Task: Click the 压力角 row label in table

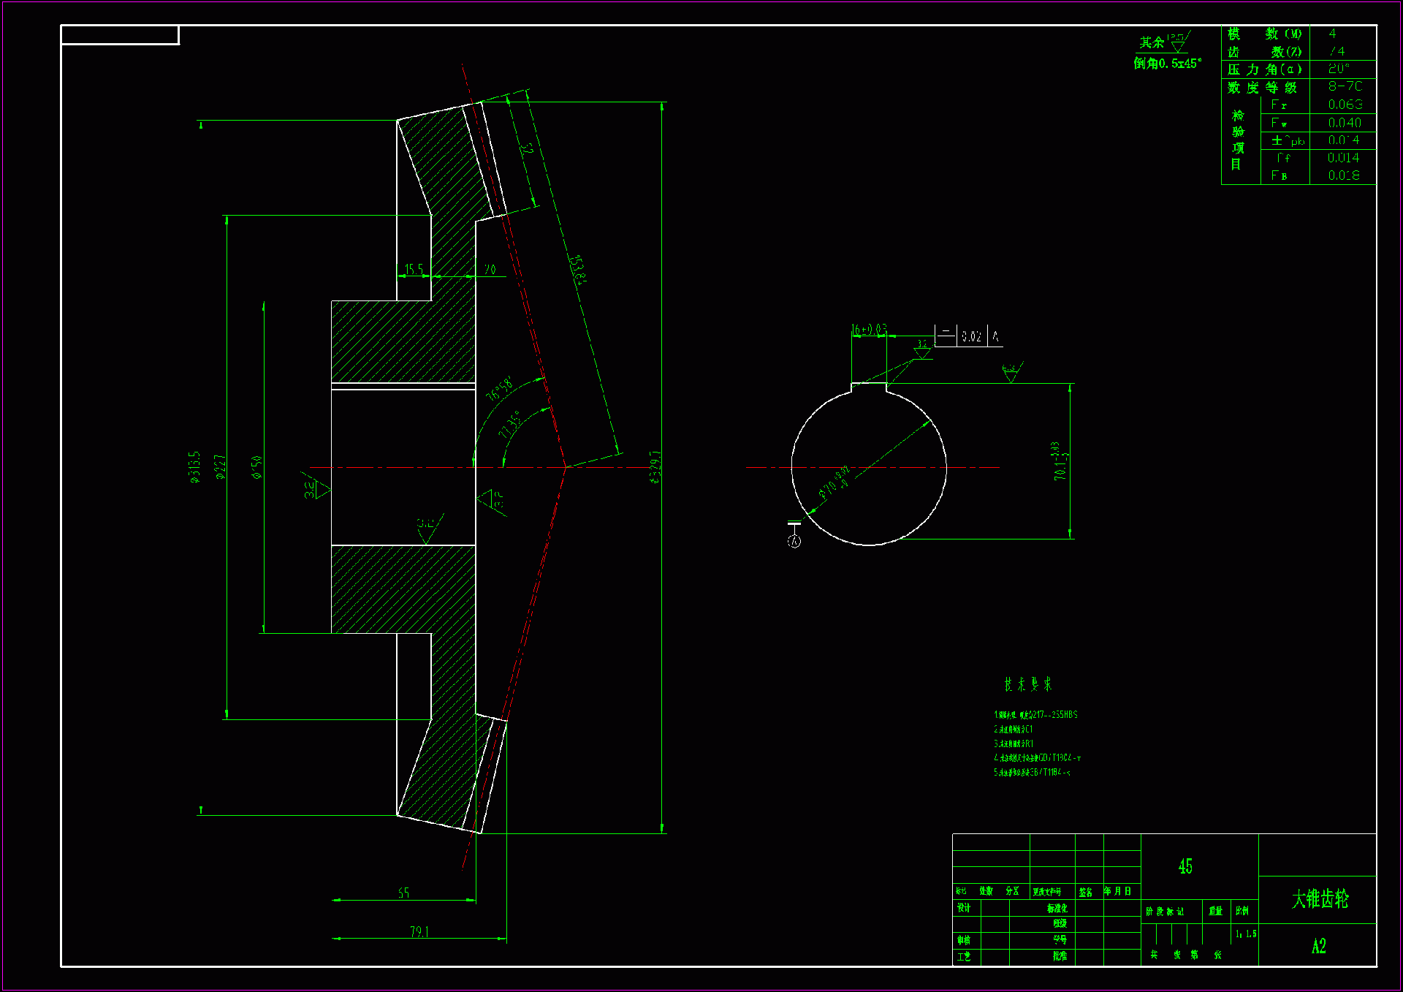Action: tap(1264, 69)
